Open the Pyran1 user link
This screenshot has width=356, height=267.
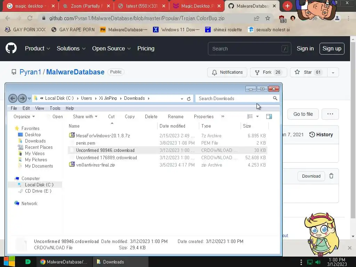[x=30, y=72]
